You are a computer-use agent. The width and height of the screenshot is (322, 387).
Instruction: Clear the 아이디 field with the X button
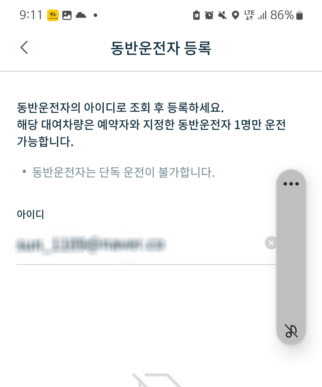coord(271,243)
